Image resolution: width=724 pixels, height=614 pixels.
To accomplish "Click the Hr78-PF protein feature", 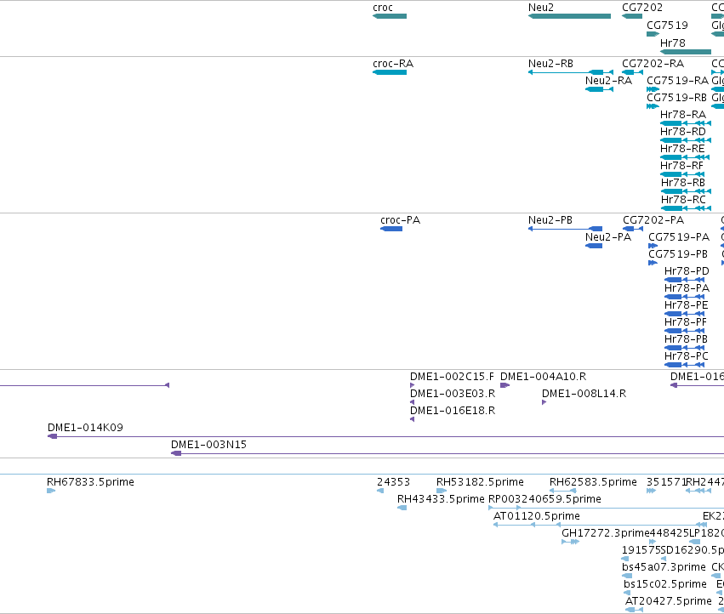I will (x=684, y=331).
